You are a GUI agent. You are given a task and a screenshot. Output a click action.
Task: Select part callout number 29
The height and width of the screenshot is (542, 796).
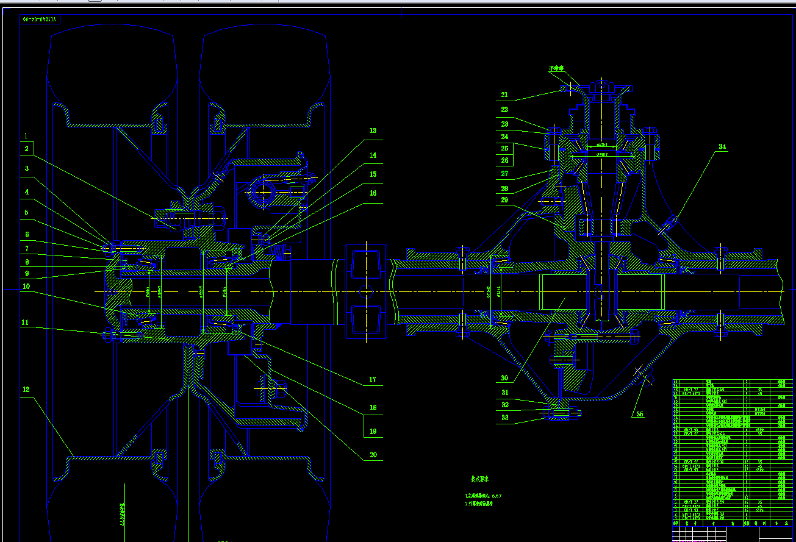pyautogui.click(x=504, y=200)
